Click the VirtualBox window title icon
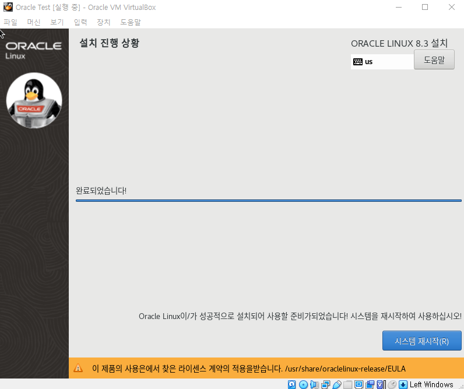The height and width of the screenshot is (389, 464). pyautogui.click(x=8, y=7)
